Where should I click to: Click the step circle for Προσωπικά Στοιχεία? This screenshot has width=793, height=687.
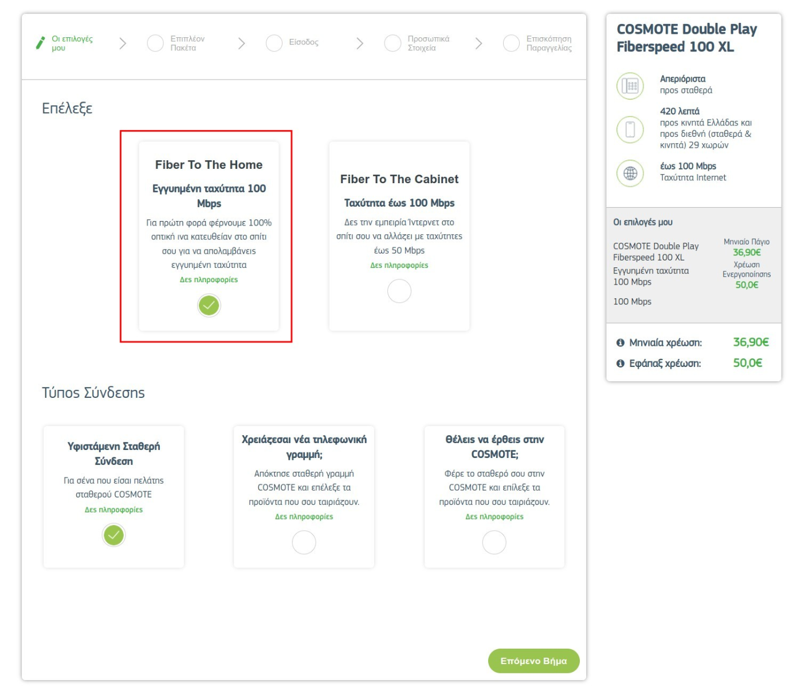tap(392, 43)
